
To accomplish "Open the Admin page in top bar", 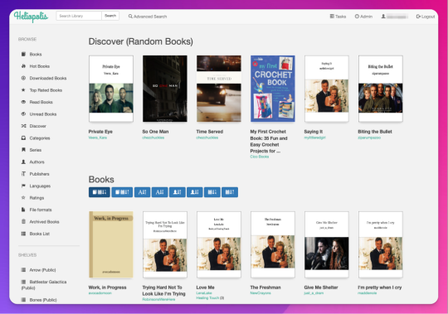I will [x=363, y=17].
